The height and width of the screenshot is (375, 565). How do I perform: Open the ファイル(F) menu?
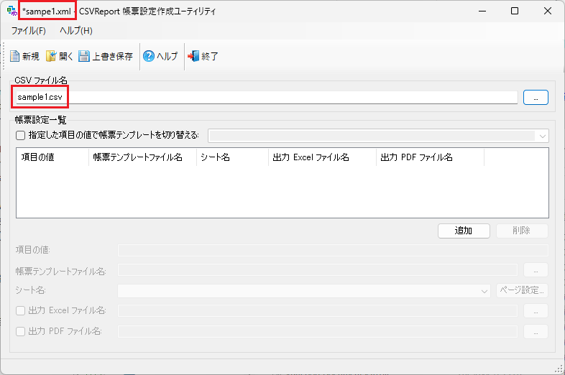[29, 31]
